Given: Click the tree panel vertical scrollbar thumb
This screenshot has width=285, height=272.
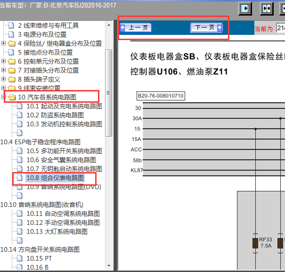Looking at the screenshot, I should [x=109, y=93].
